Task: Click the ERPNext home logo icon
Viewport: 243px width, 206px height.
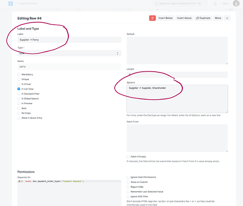Action: [11, 3]
